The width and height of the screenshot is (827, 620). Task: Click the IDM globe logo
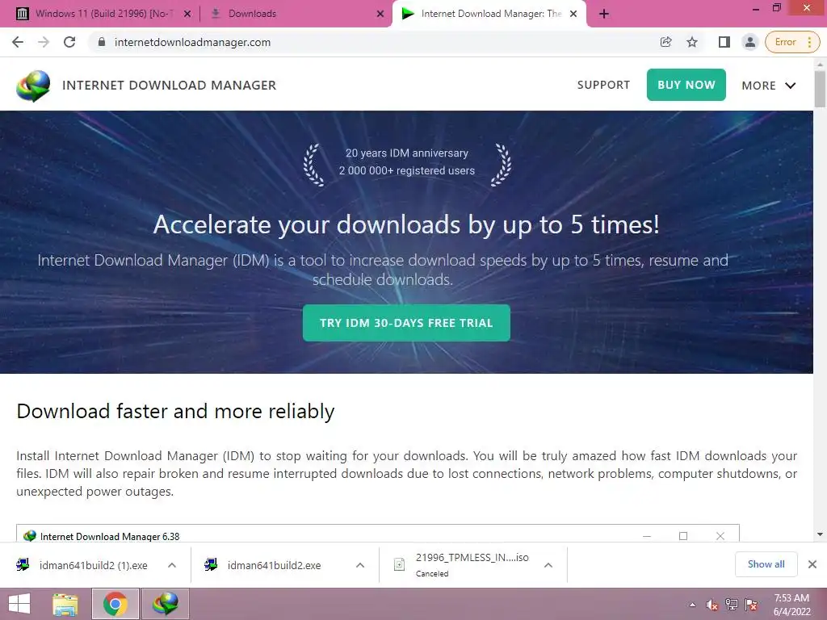click(33, 86)
